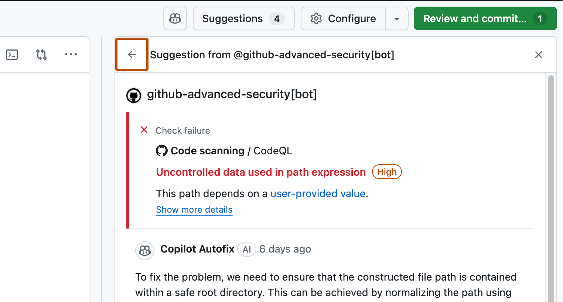Open the Suggestions list button
563x302 pixels.
243,18
